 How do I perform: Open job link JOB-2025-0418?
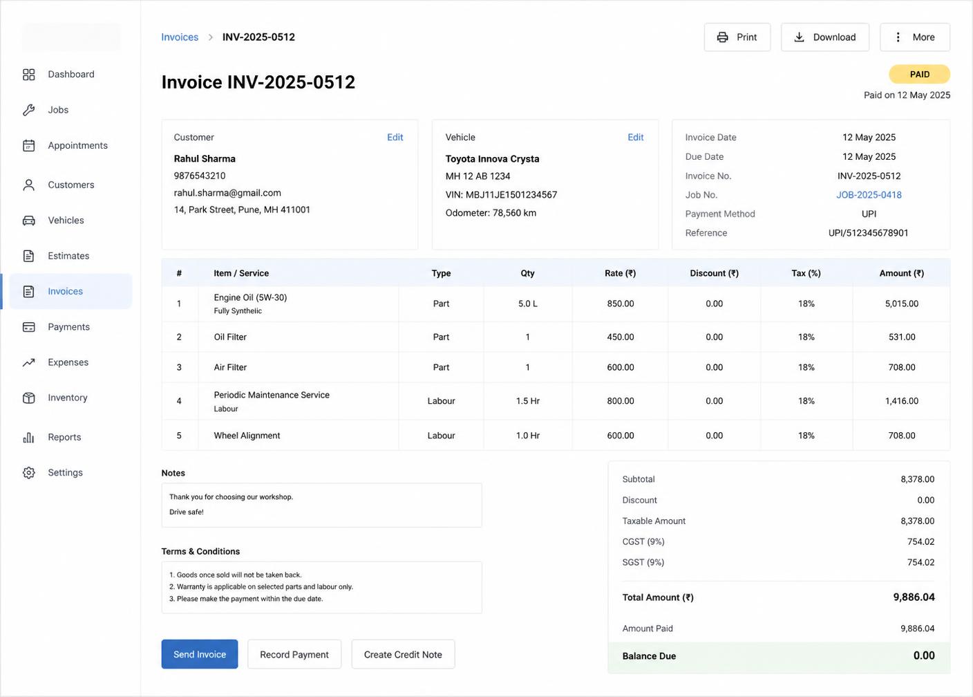pyautogui.click(x=869, y=195)
